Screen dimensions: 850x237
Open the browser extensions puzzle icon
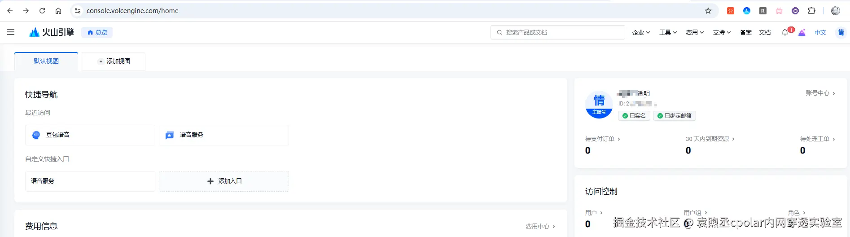click(x=811, y=11)
